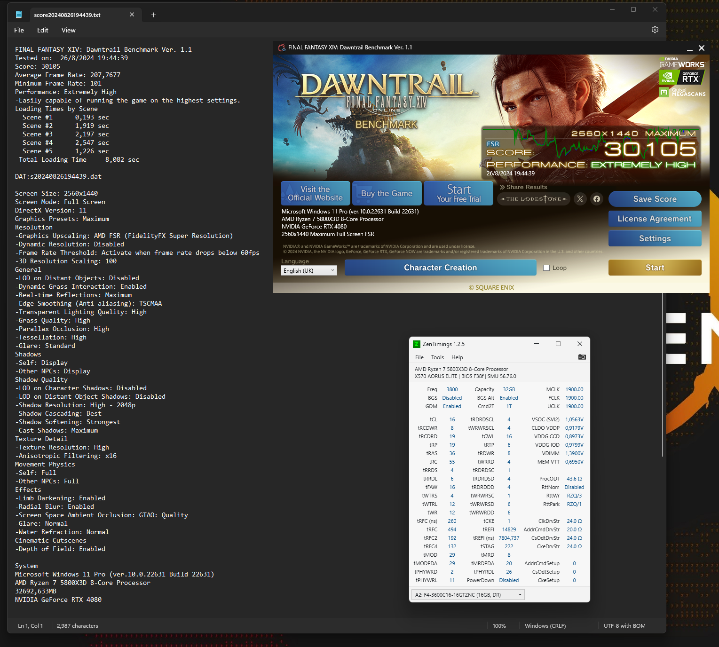Click the VDIMM value 1,3900V
The height and width of the screenshot is (647, 719).
574,453
